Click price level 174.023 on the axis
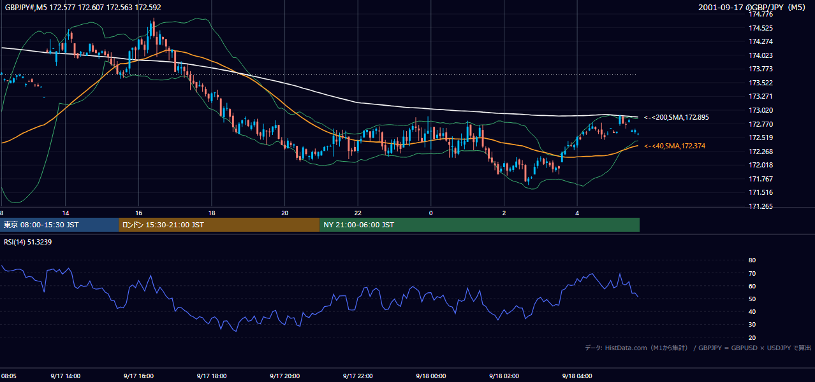 tap(761, 55)
